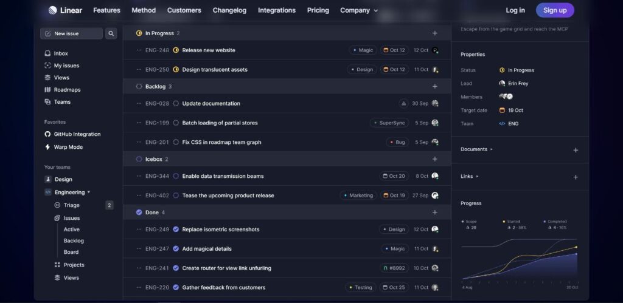Open Company dropdown in navigation bar
Screen dimensions: 623x303
(358, 10)
